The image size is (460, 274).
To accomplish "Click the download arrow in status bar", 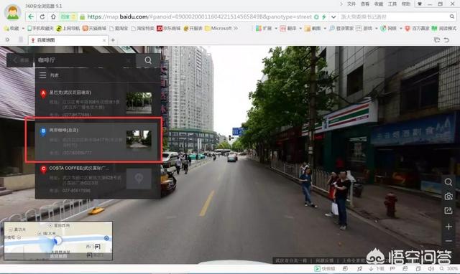I will pyautogui.click(x=371, y=268).
